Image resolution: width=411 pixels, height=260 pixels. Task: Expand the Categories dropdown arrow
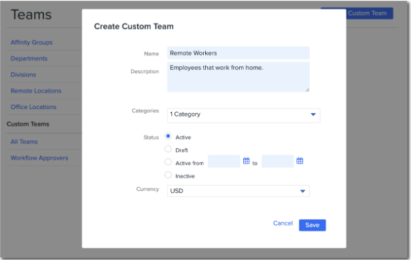coord(313,114)
